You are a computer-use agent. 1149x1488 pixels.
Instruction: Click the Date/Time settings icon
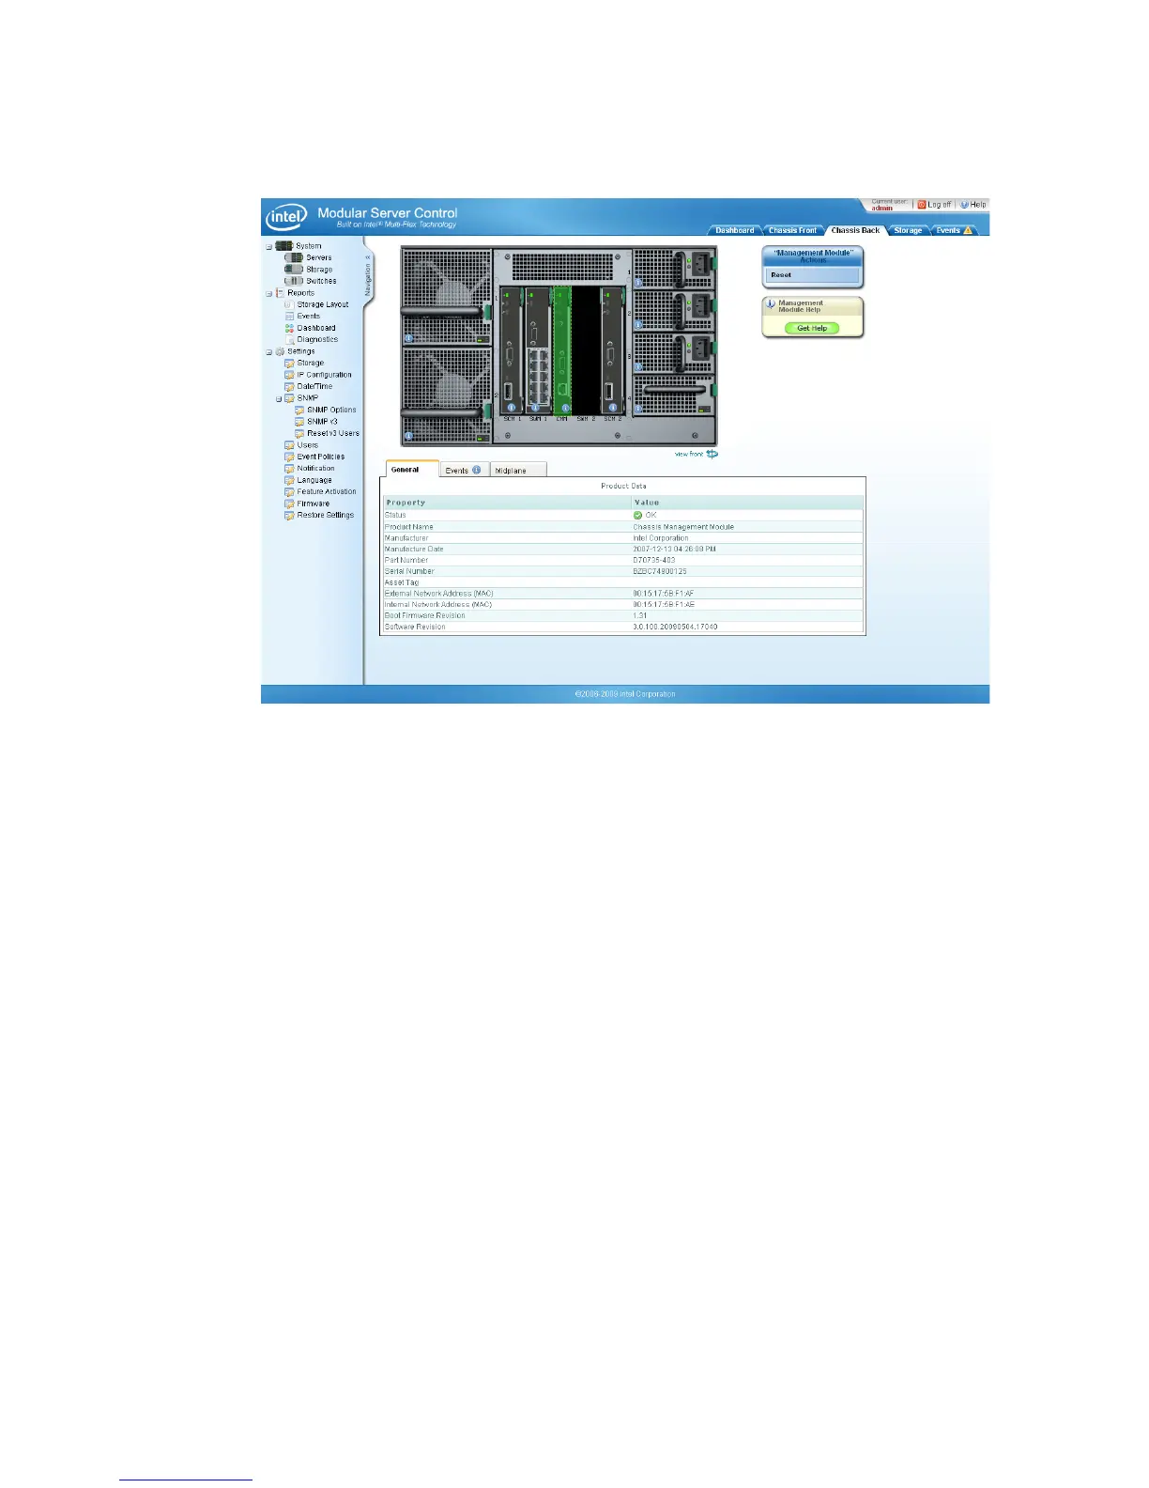point(289,386)
